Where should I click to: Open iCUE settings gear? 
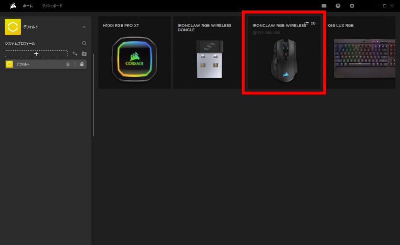[352, 6]
